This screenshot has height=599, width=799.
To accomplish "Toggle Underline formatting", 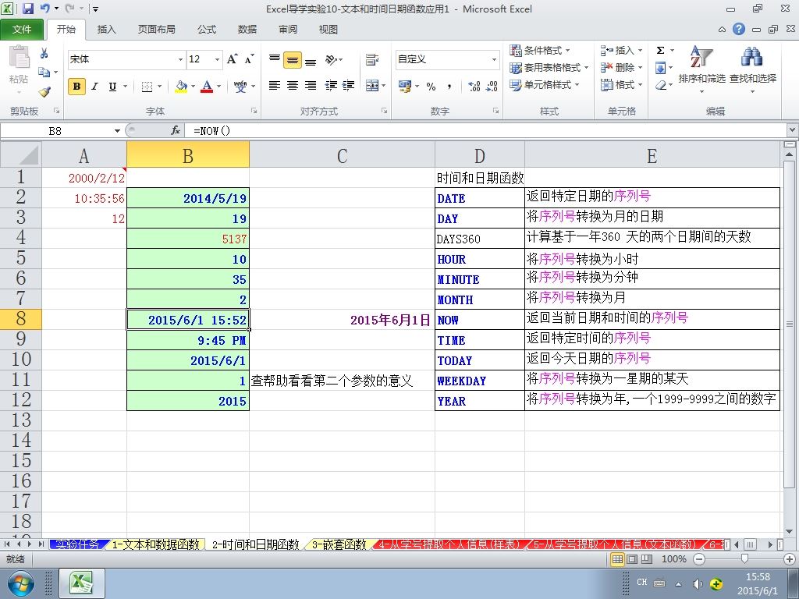I will point(112,87).
